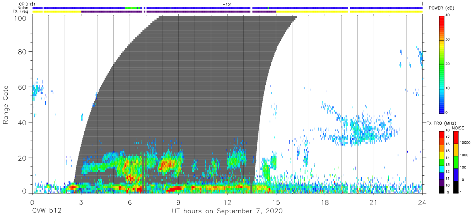Image resolution: width=475 pixels, height=219 pixels.
Task: Click the 18 tick on UT hours axis
Action: 325,202
